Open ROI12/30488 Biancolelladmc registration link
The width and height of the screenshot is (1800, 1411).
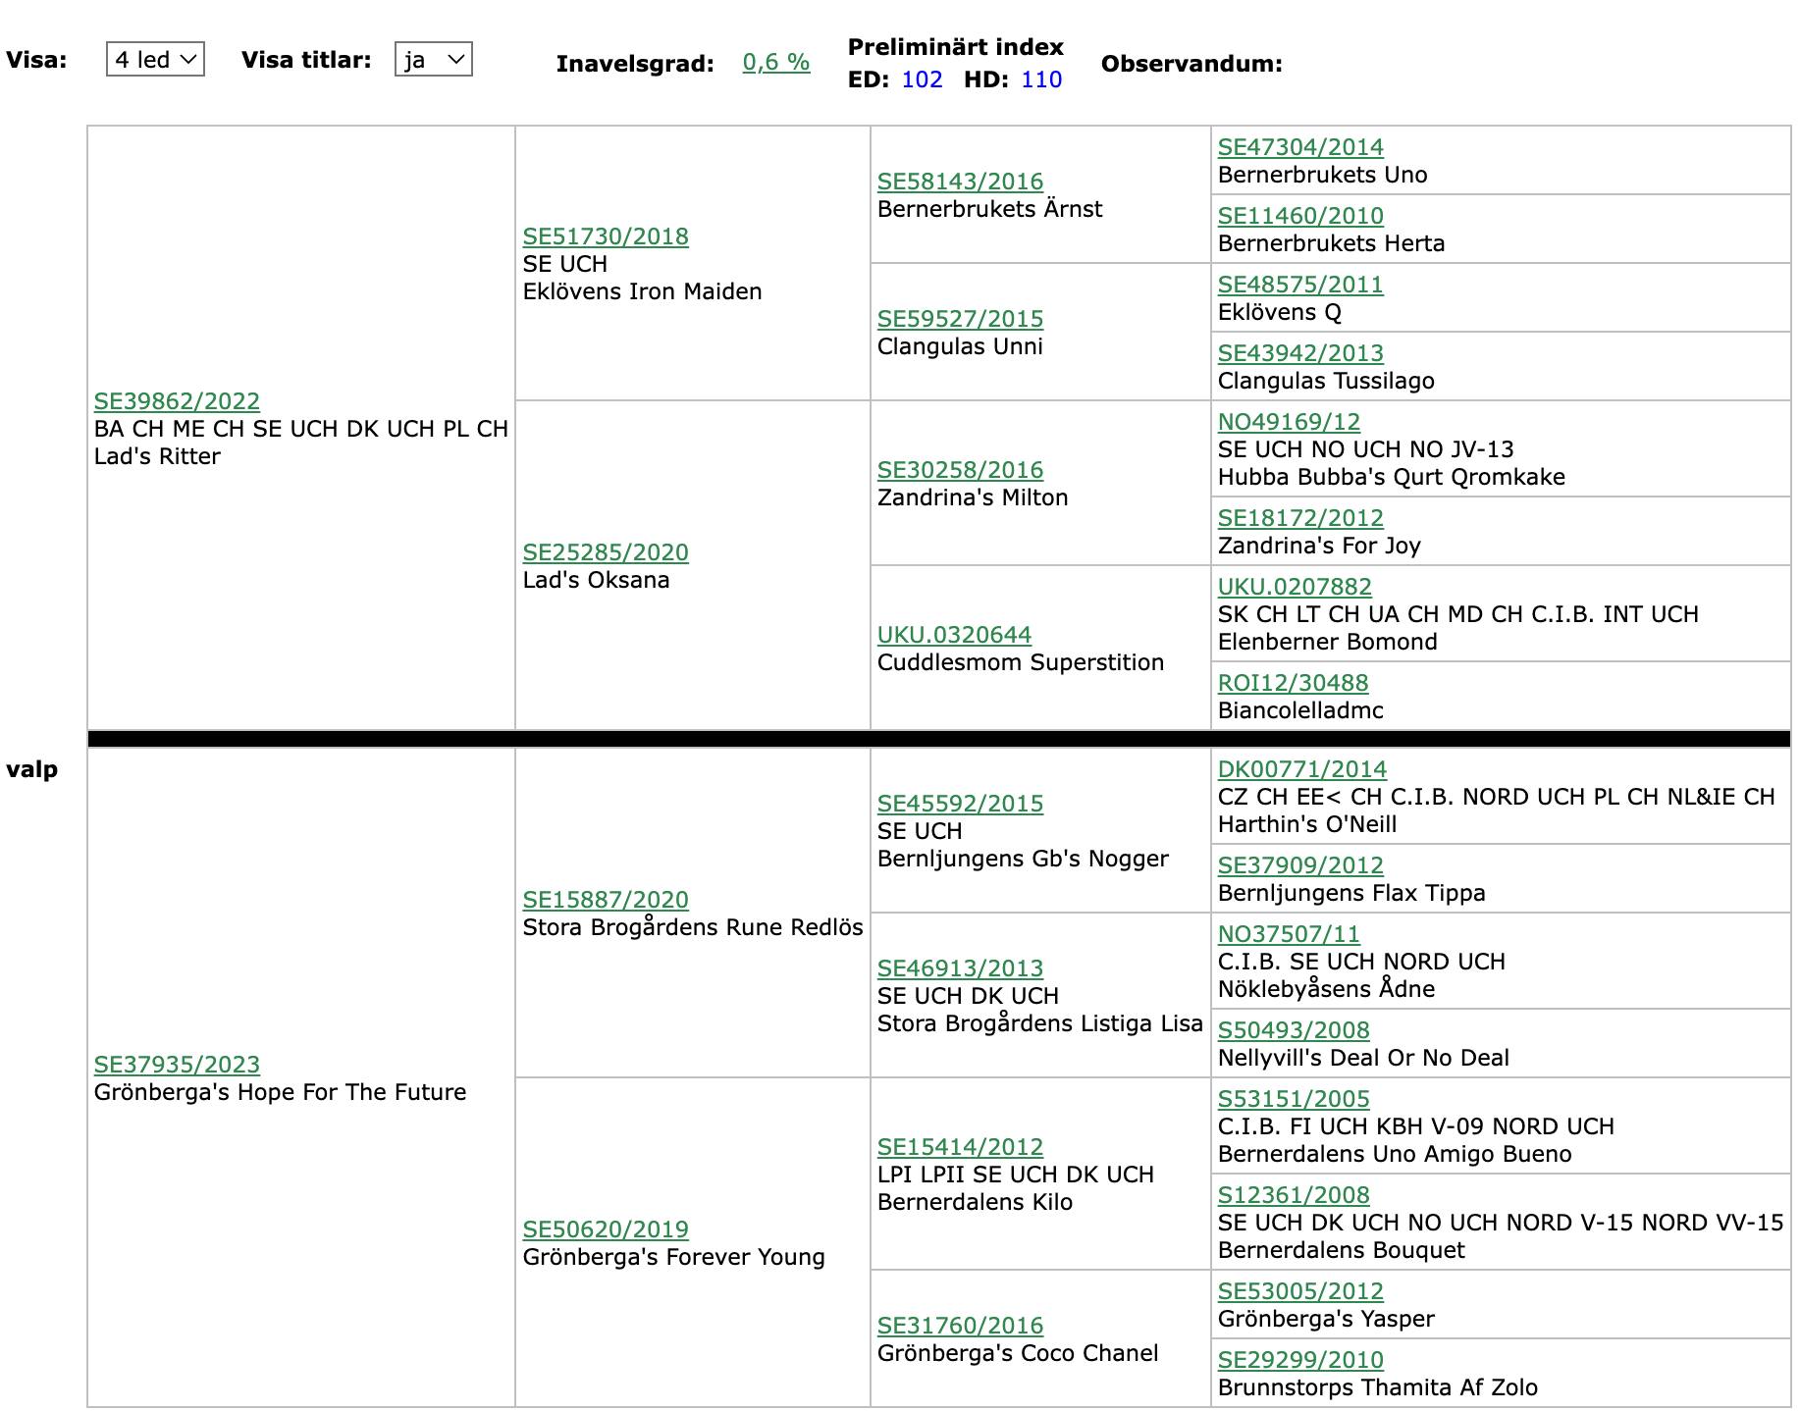point(1293,683)
